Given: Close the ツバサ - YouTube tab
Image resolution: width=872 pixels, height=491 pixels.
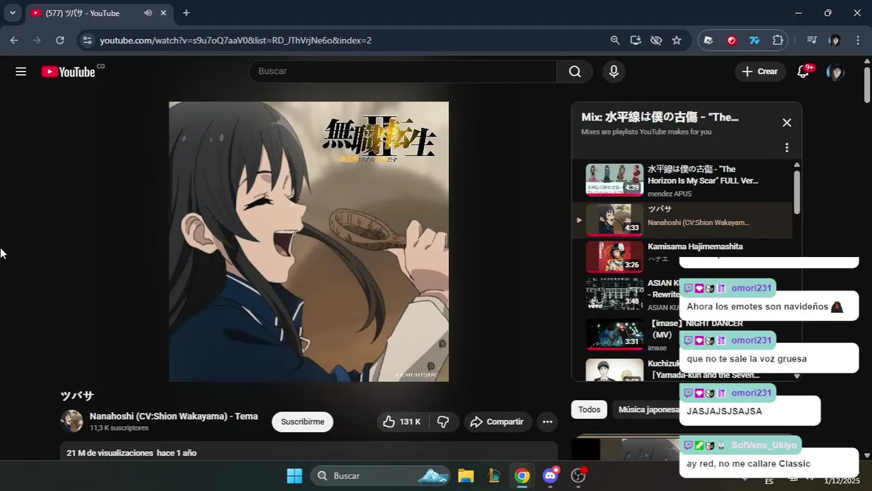Looking at the screenshot, I should (x=164, y=13).
